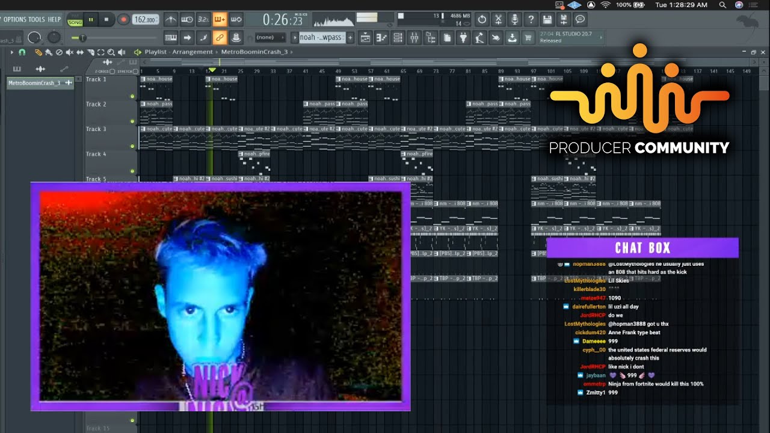Open the Piano roll view icon
This screenshot has width=770, height=433.
(381, 37)
